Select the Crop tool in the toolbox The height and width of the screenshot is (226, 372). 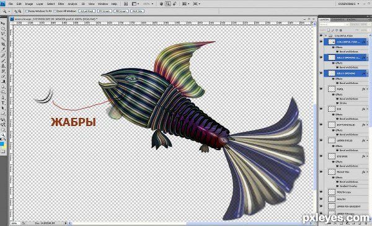point(3,44)
